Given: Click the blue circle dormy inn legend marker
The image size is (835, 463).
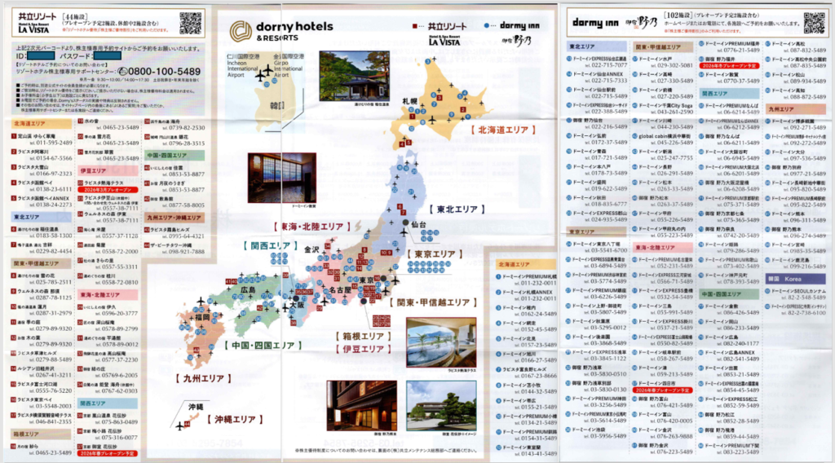Looking at the screenshot, I should click(x=487, y=26).
